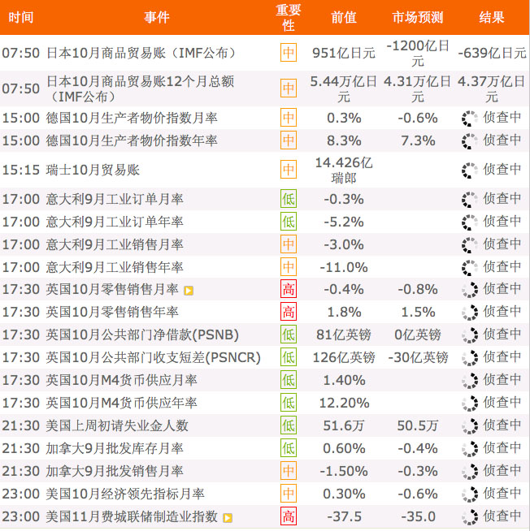The width and height of the screenshot is (530, 531).
Task: Click the green 低 badge for 意大利9月工业订单年率
Action: point(289,222)
